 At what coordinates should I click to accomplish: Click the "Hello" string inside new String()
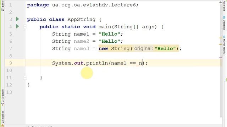[x=165, y=49]
